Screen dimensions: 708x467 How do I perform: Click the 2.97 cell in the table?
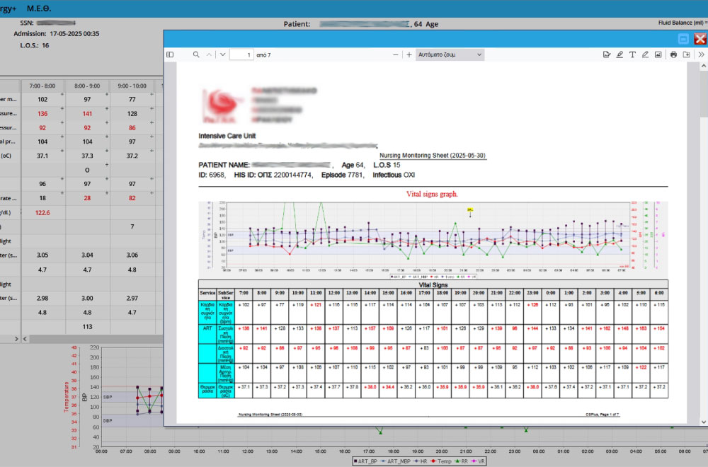click(132, 299)
